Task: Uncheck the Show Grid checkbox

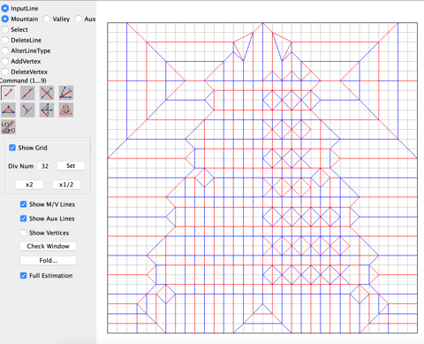Action: [x=12, y=148]
